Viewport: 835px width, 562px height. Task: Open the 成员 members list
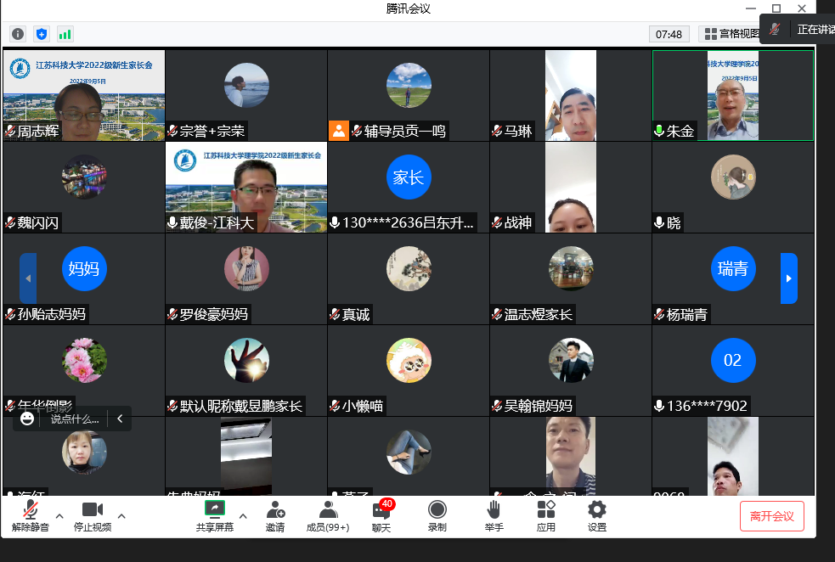[328, 515]
